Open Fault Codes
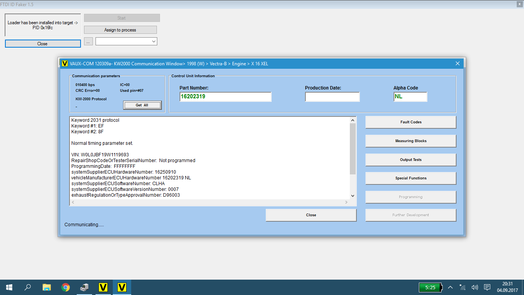 click(410, 122)
